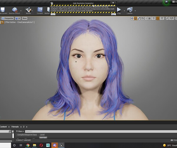This screenshot has height=148, width=177.
Task: Click the Pilot Active CineCameraActor1 label
Action: [19, 22]
